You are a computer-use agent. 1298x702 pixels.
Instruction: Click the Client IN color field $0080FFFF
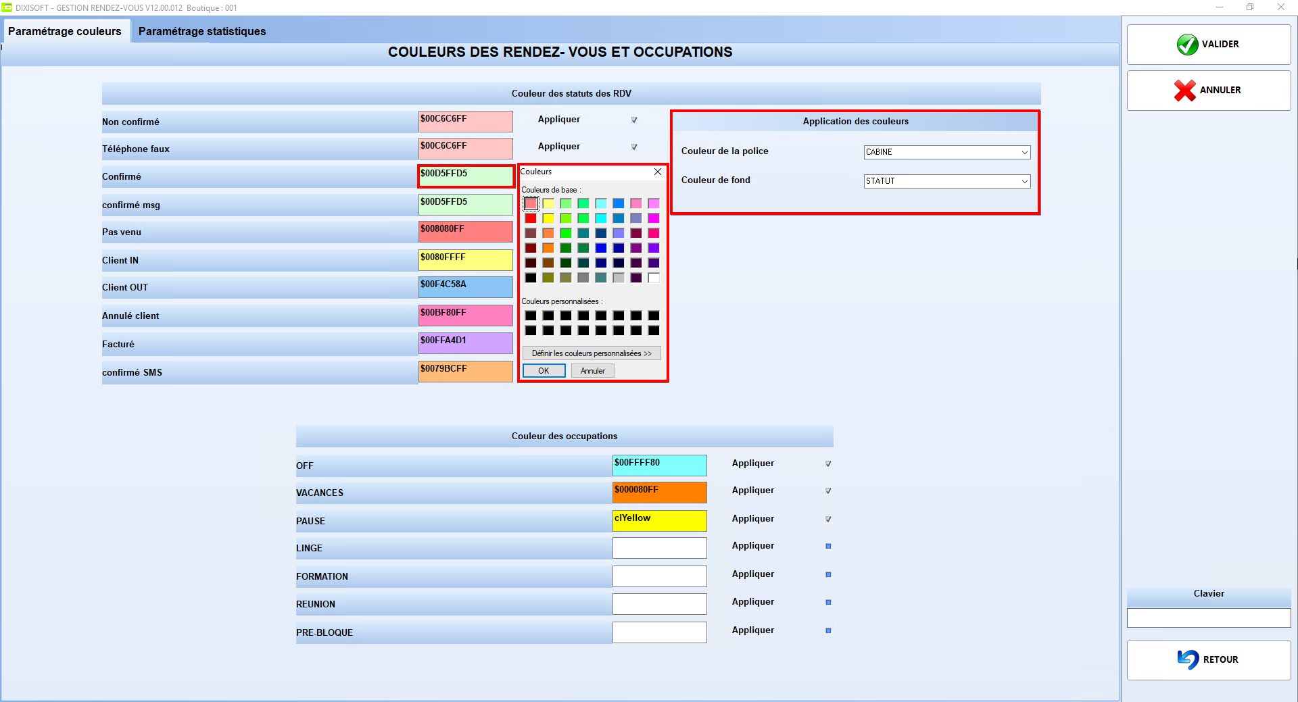pos(466,260)
